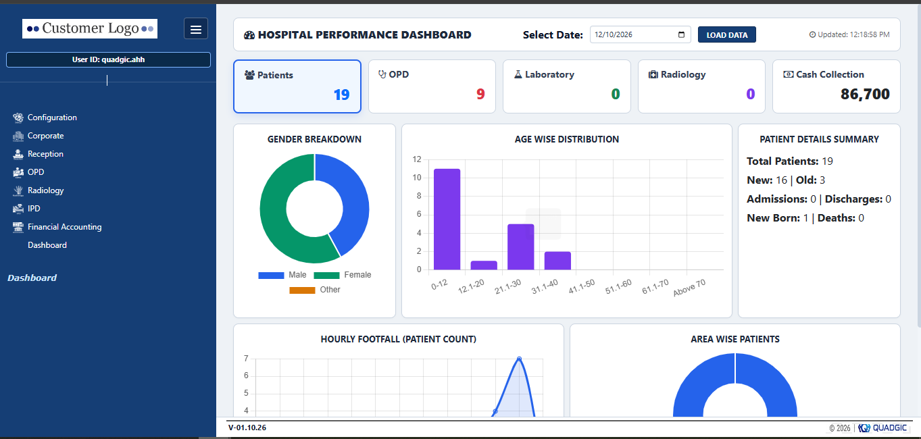The image size is (921, 439).
Task: Click the Select Date input field
Action: tap(641, 34)
